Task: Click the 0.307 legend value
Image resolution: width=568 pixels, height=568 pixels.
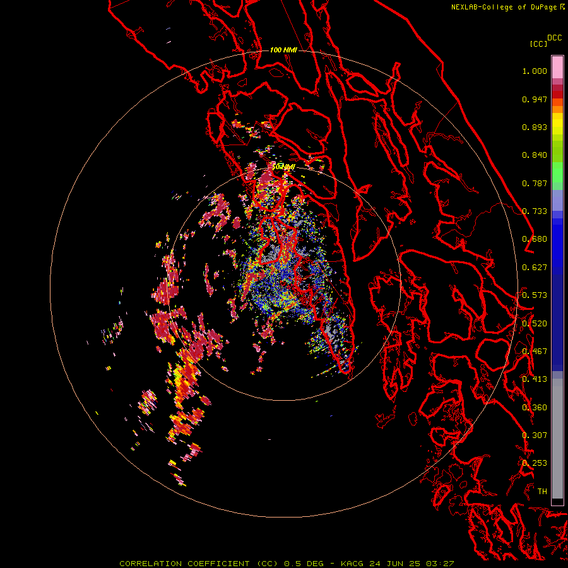Action: point(535,435)
